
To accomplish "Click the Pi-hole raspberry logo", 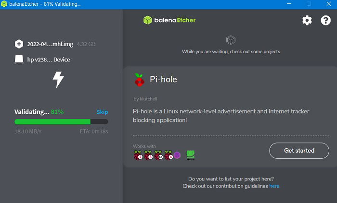I will pyautogui.click(x=139, y=80).
